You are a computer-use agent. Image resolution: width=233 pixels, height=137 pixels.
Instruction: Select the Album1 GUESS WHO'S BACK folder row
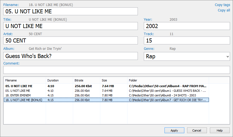[106, 91]
